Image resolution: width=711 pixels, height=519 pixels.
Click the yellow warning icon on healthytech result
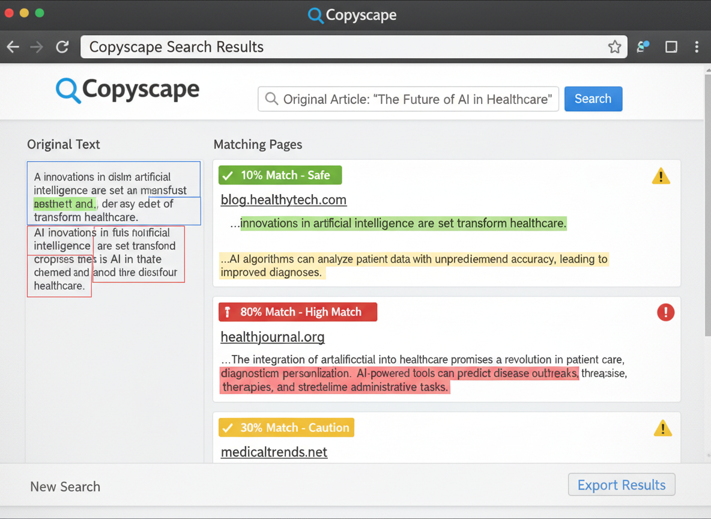click(x=661, y=175)
